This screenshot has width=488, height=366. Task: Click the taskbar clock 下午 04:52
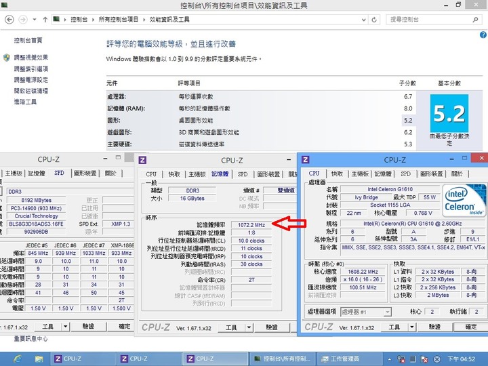click(x=462, y=359)
